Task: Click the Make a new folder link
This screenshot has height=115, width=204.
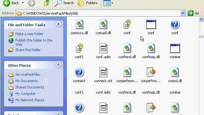Action: pyautogui.click(x=29, y=34)
